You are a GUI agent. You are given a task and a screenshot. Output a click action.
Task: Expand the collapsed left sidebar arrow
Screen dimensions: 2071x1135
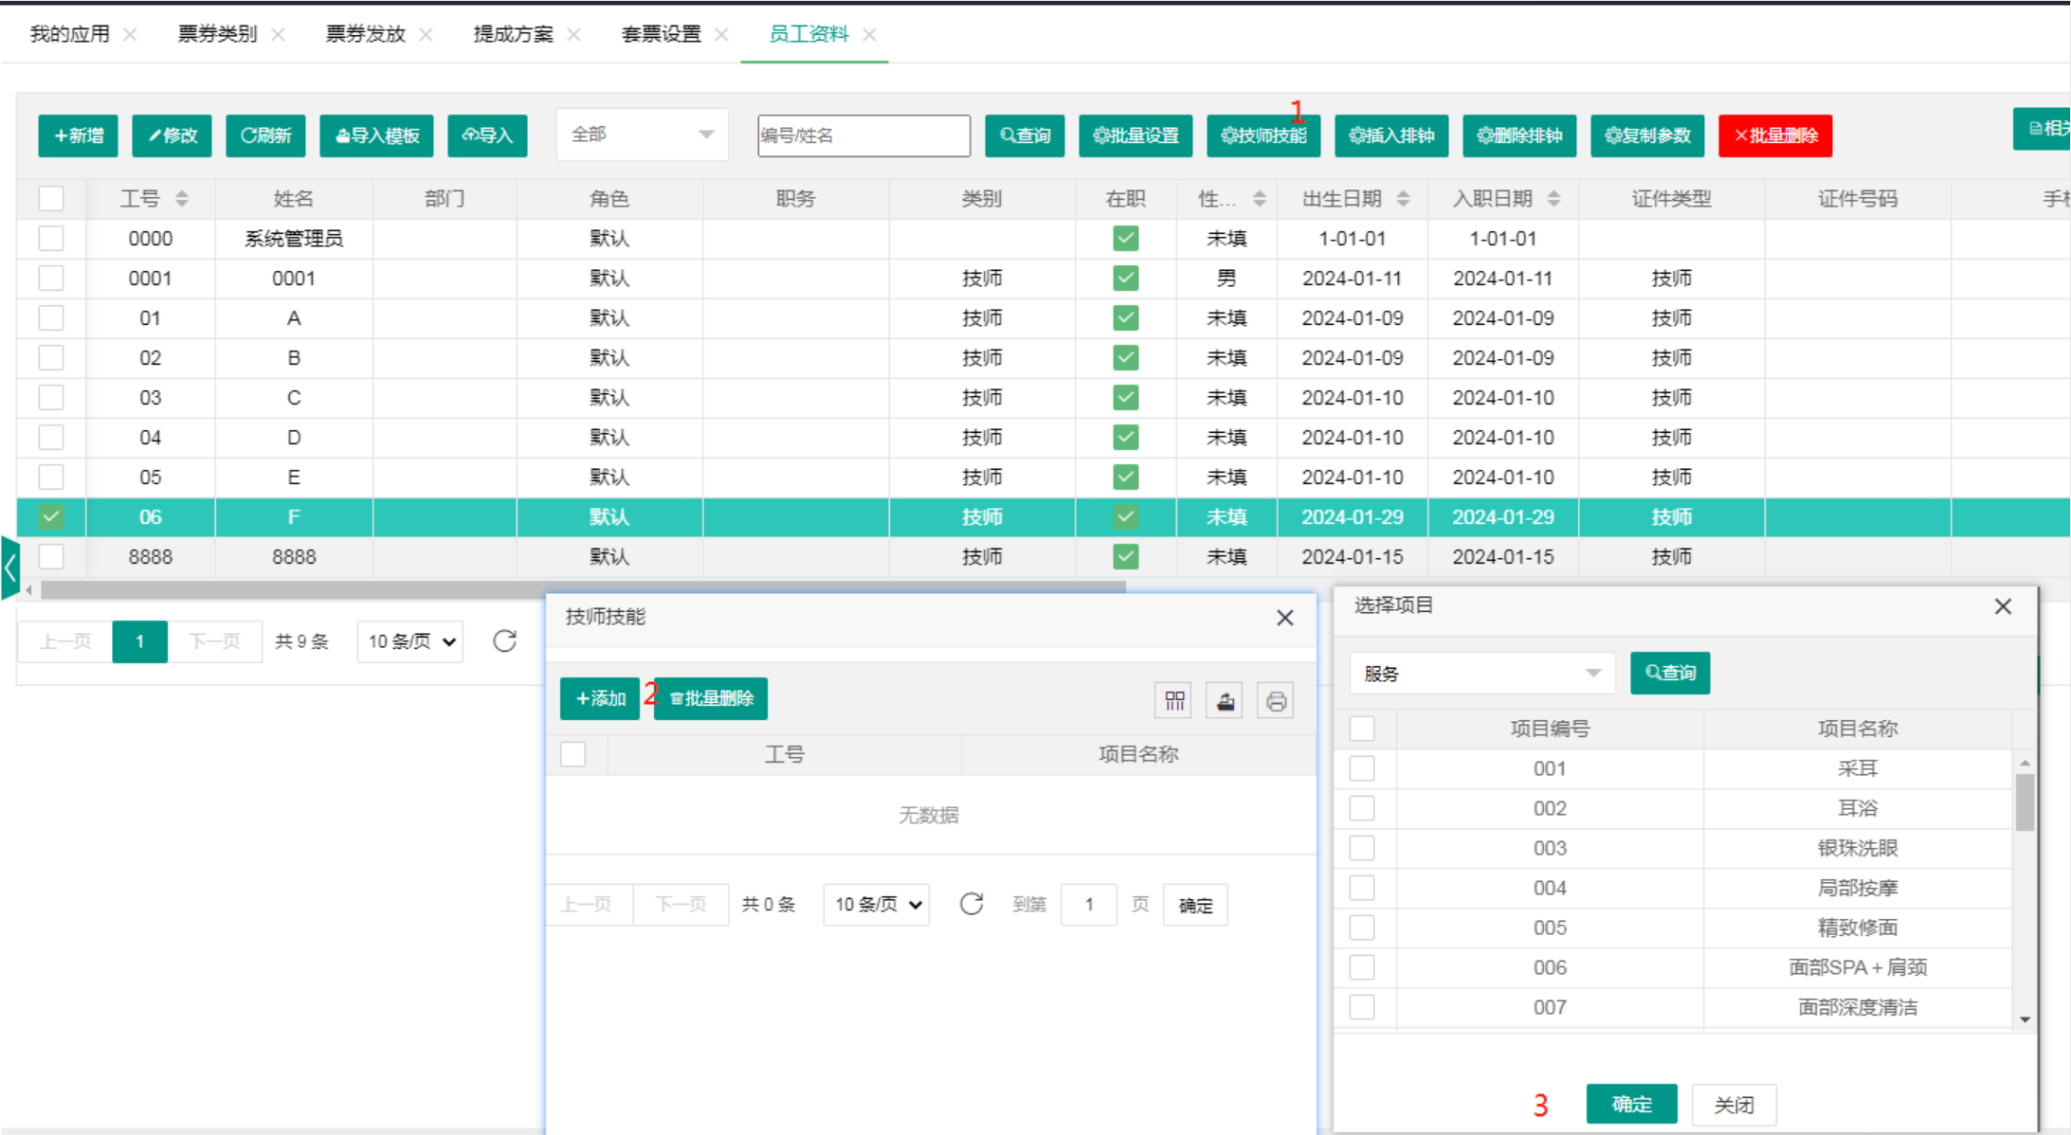point(9,568)
